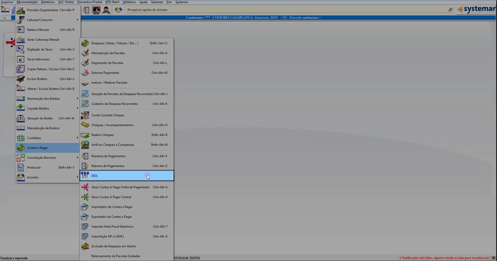Click the handshake icon in the toolbar

118,10
